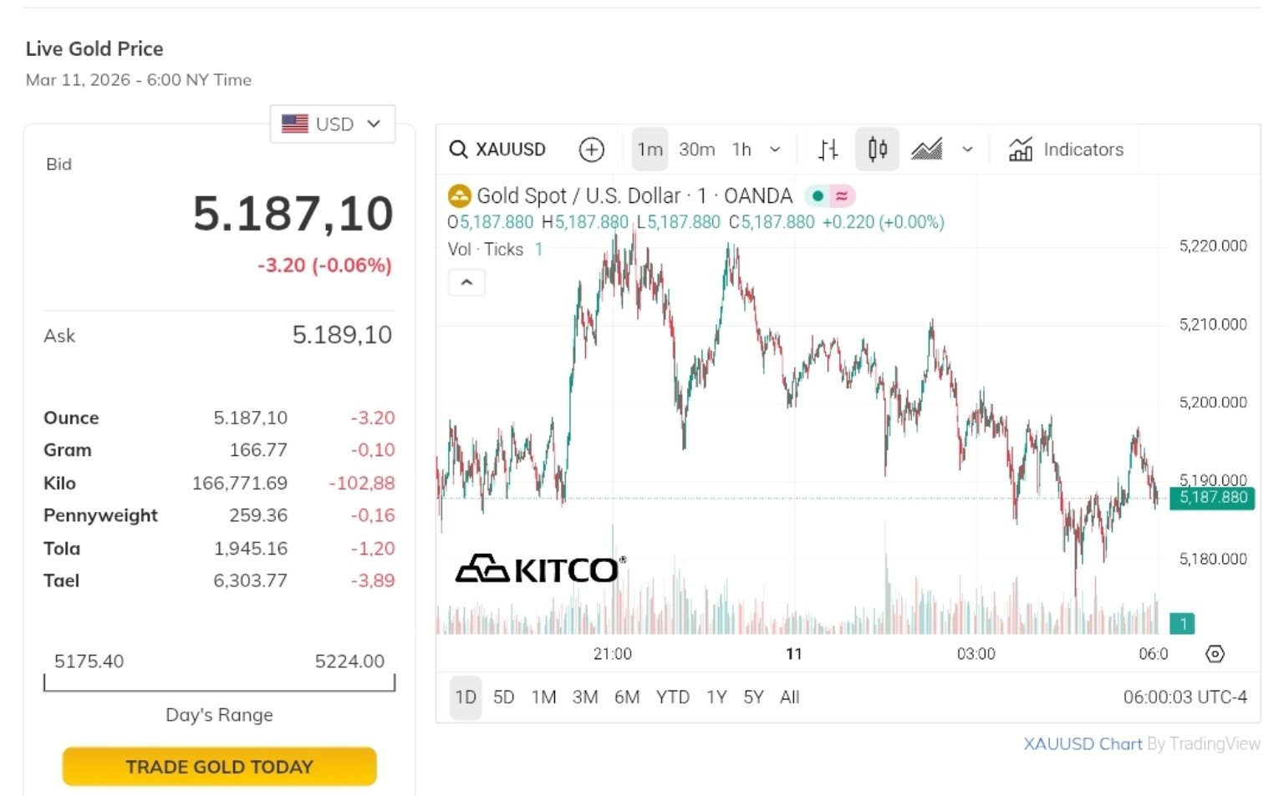Screen dimensions: 1284x796
Task: Select the area chart style icon
Action: pyautogui.click(x=926, y=150)
